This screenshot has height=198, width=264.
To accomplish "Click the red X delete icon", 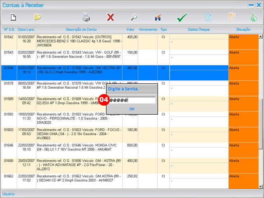I will click(110, 17).
